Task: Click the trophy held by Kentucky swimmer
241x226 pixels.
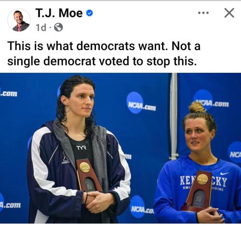Action: tap(199, 191)
